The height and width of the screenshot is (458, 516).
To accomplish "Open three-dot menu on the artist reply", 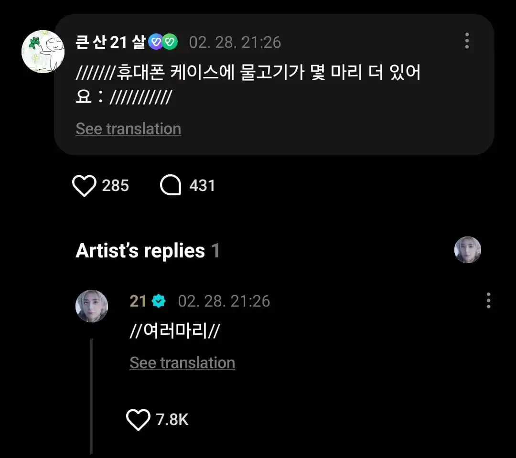I will click(488, 301).
